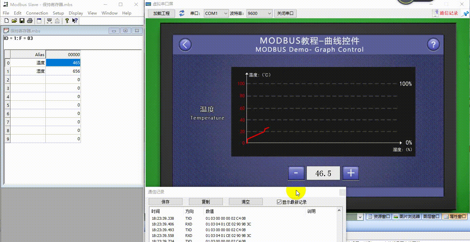Decrease temperature with the minus button
This screenshot has height=242, width=470.
tap(296, 173)
